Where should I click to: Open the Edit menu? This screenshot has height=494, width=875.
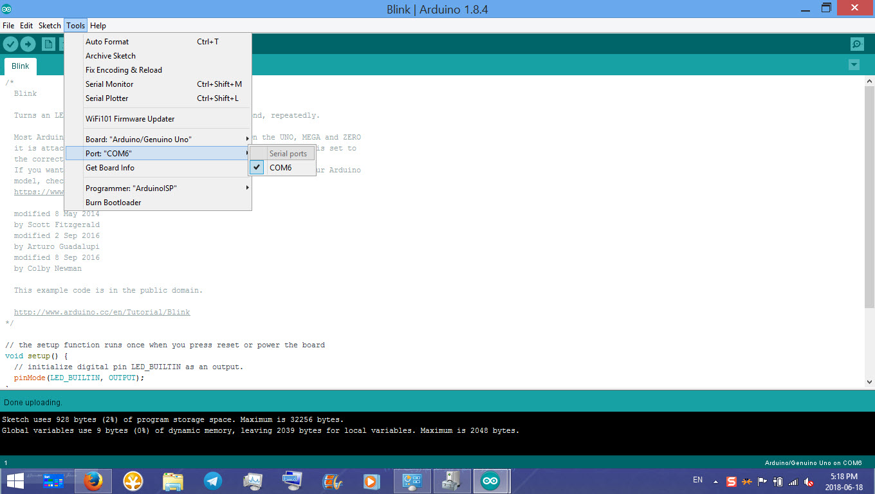[26, 26]
